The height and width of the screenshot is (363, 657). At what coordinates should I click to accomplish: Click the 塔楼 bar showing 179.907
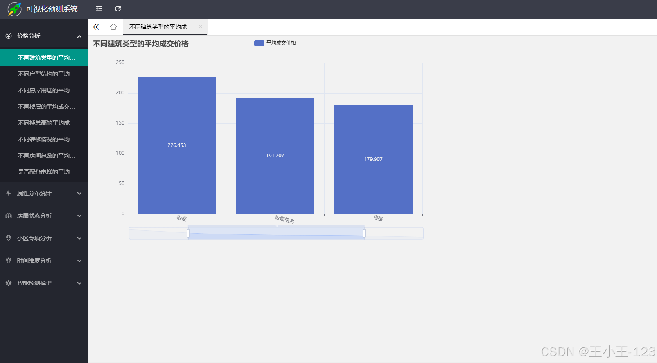point(373,160)
